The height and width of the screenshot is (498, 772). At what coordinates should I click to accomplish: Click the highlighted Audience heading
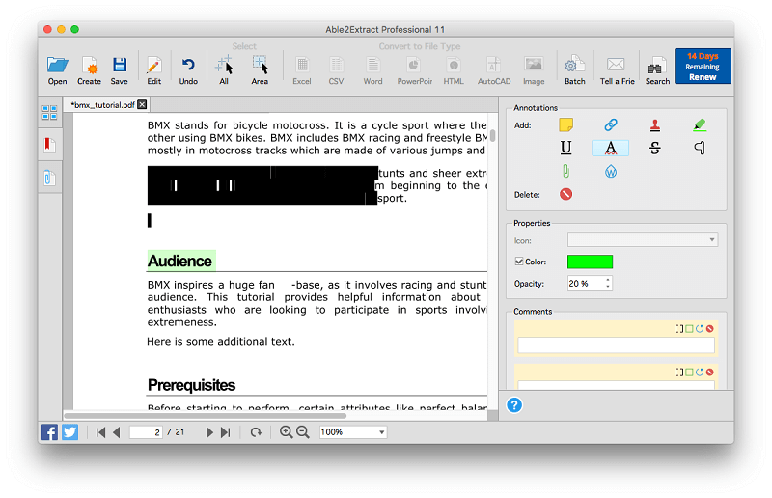coord(180,261)
